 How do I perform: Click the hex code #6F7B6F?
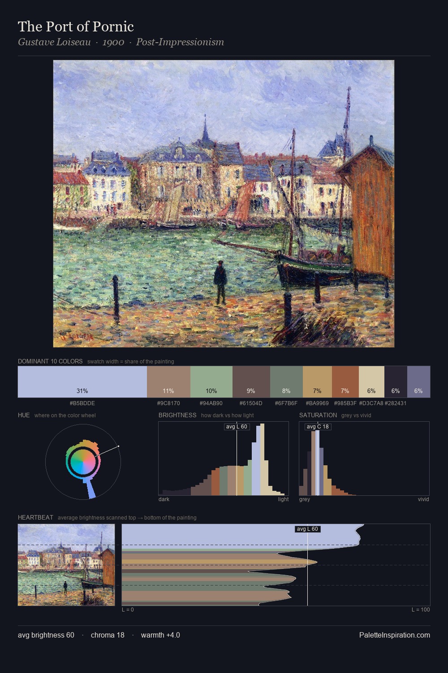click(x=286, y=403)
